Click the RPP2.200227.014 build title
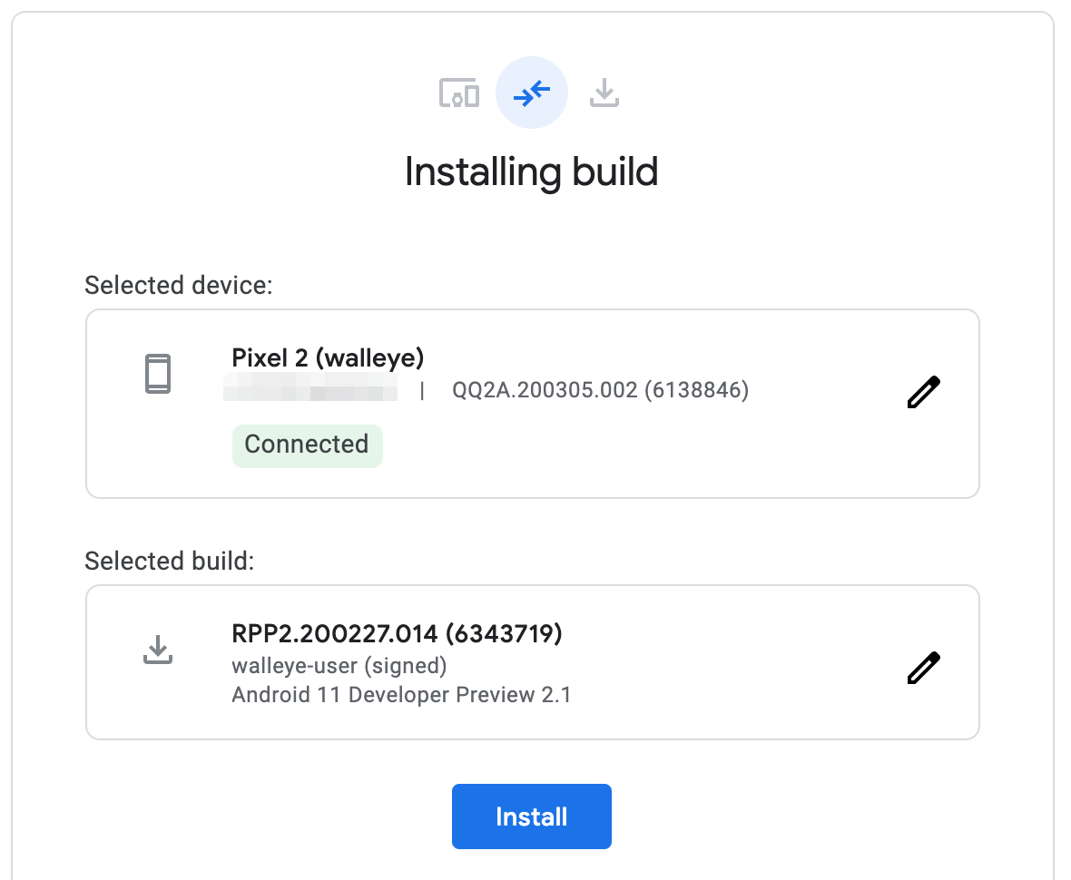The height and width of the screenshot is (880, 1071). (398, 633)
